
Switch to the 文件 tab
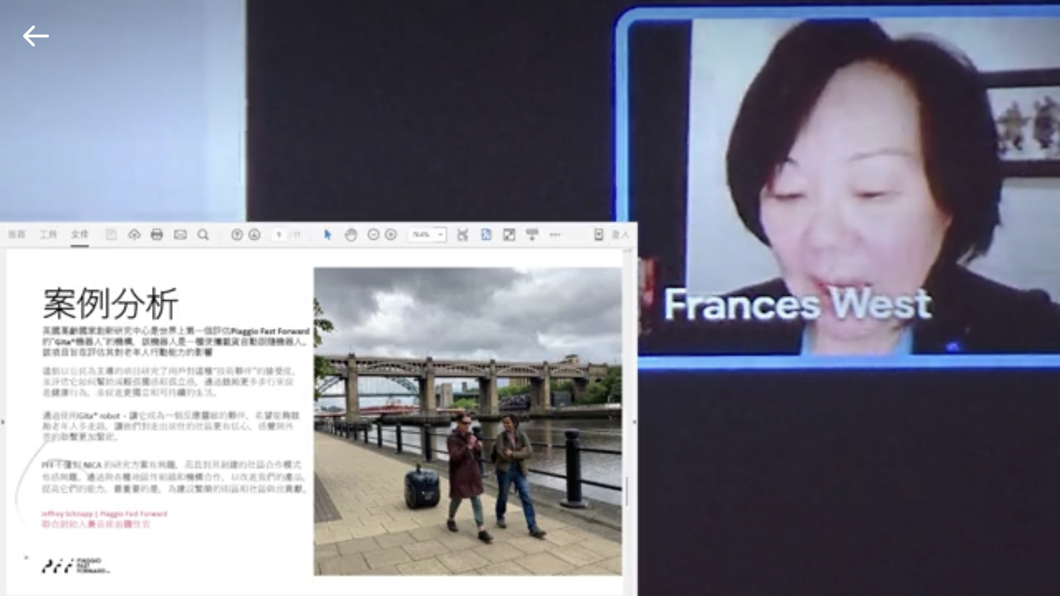tap(79, 235)
